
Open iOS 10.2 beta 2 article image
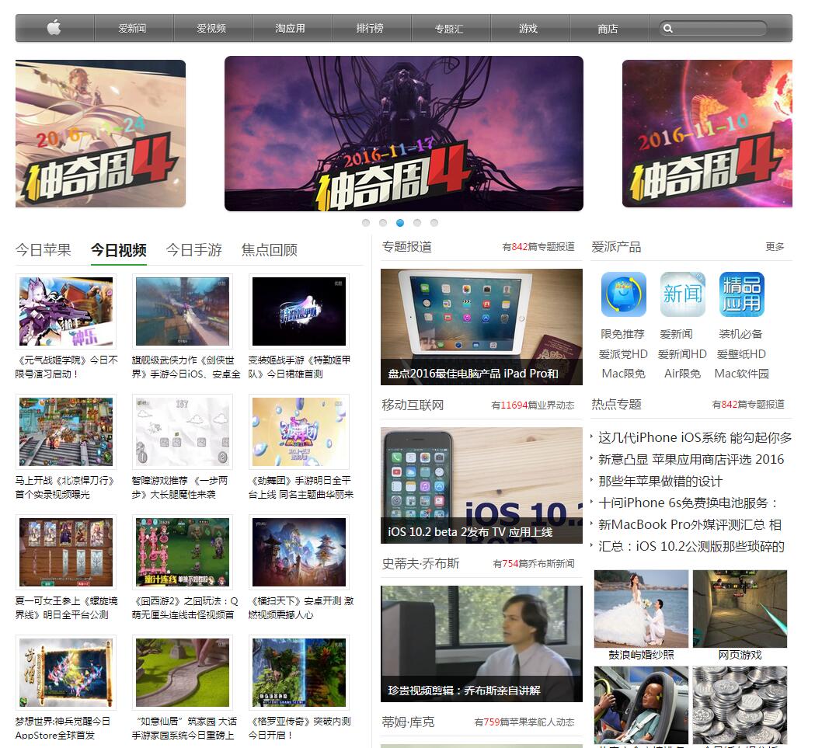pyautogui.click(x=481, y=485)
